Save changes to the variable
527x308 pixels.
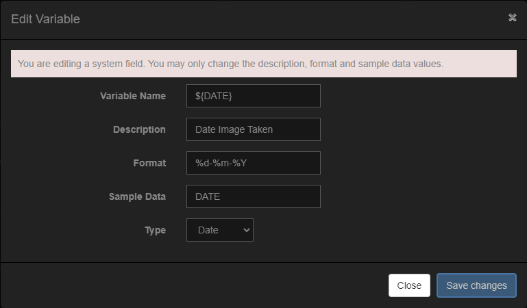tap(476, 285)
